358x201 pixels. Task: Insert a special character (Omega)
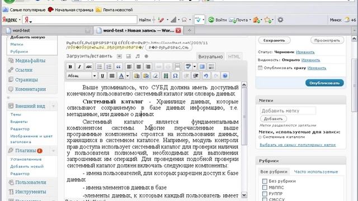(175, 76)
